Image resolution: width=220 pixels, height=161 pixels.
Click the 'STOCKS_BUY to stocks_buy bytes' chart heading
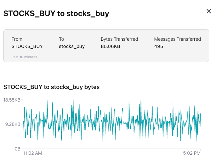[x=51, y=87]
